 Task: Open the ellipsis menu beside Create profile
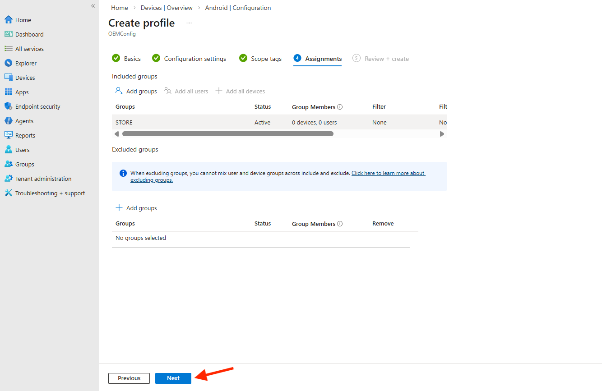pos(189,23)
